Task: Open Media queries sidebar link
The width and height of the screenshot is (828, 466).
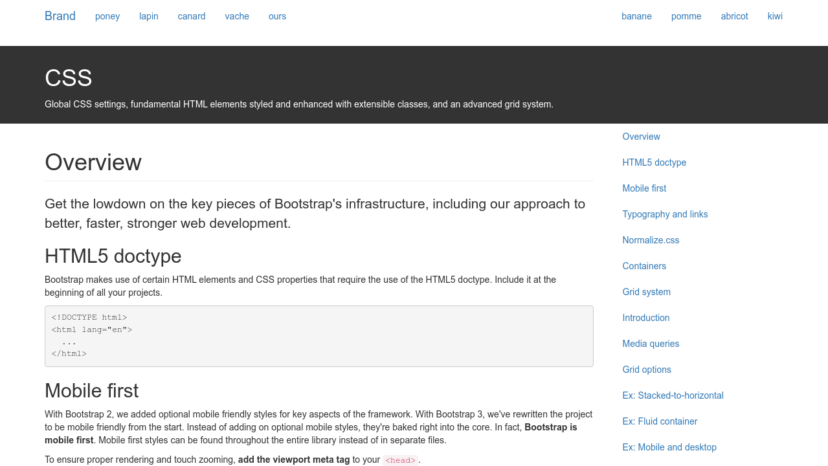Action: click(x=651, y=344)
